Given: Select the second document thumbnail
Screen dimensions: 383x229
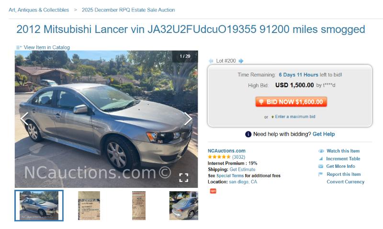Looking at the screenshot, I should (x=139, y=206).
